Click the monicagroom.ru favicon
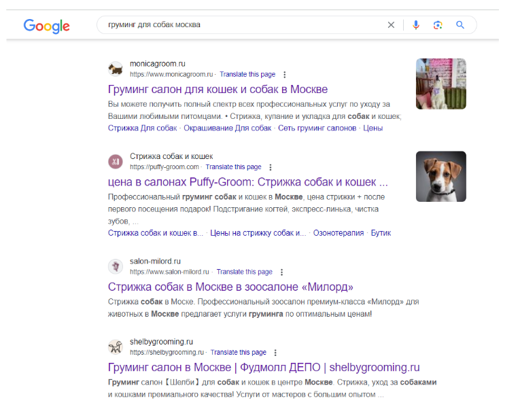The width and height of the screenshot is (518, 407). pos(116,69)
